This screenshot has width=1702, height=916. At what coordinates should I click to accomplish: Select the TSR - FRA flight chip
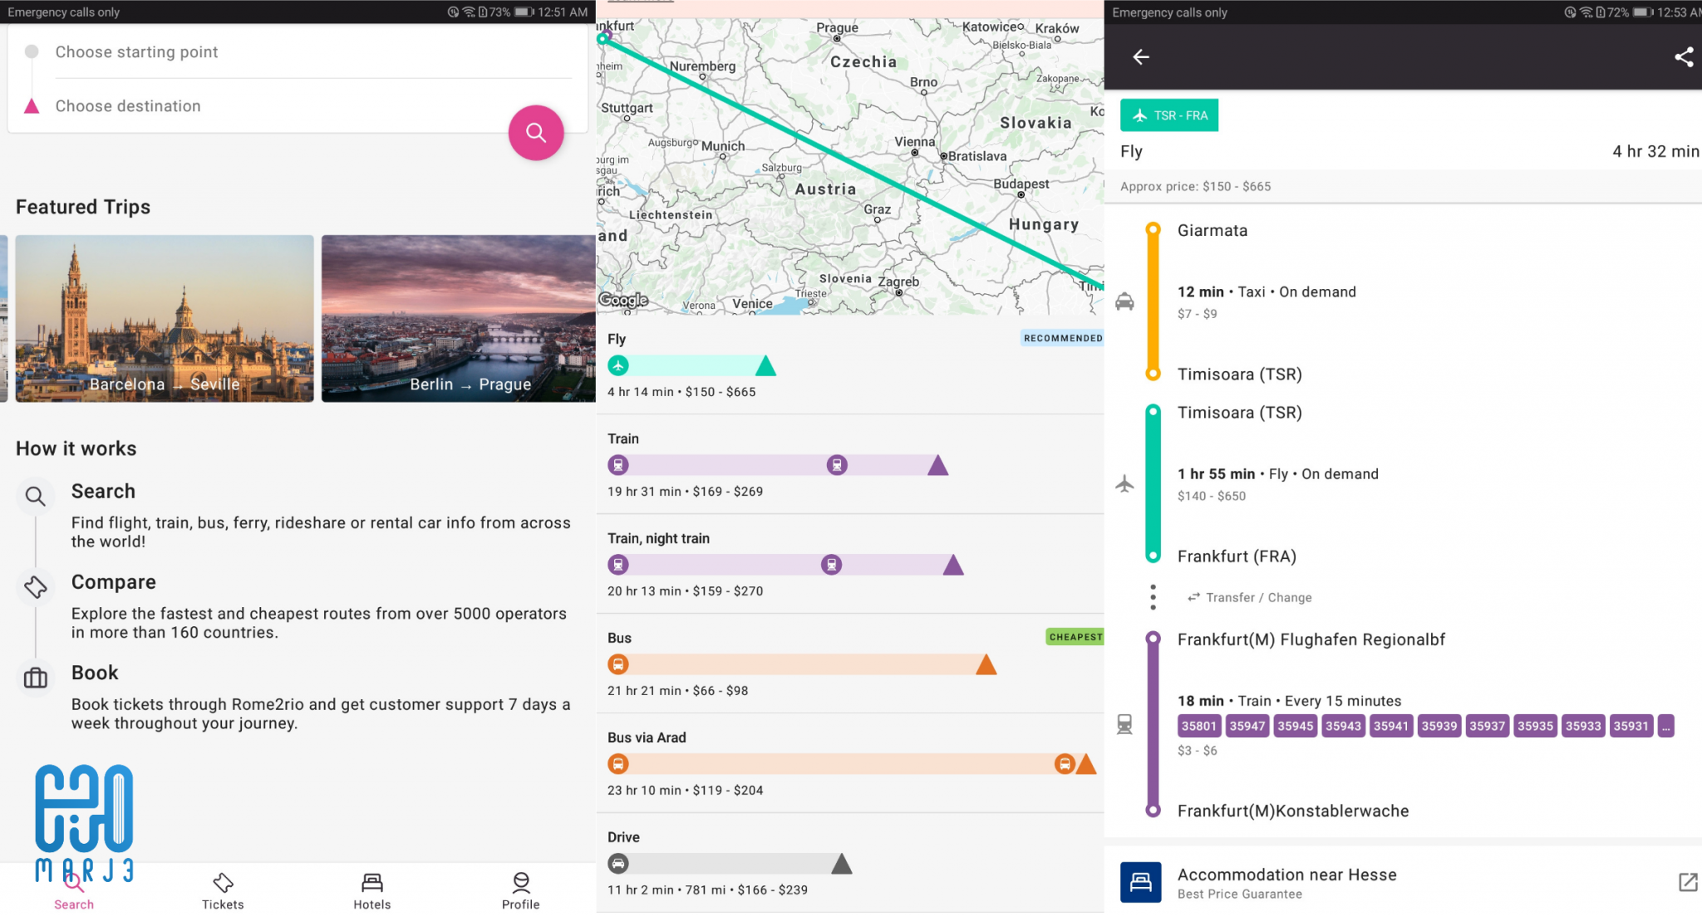coord(1169,115)
